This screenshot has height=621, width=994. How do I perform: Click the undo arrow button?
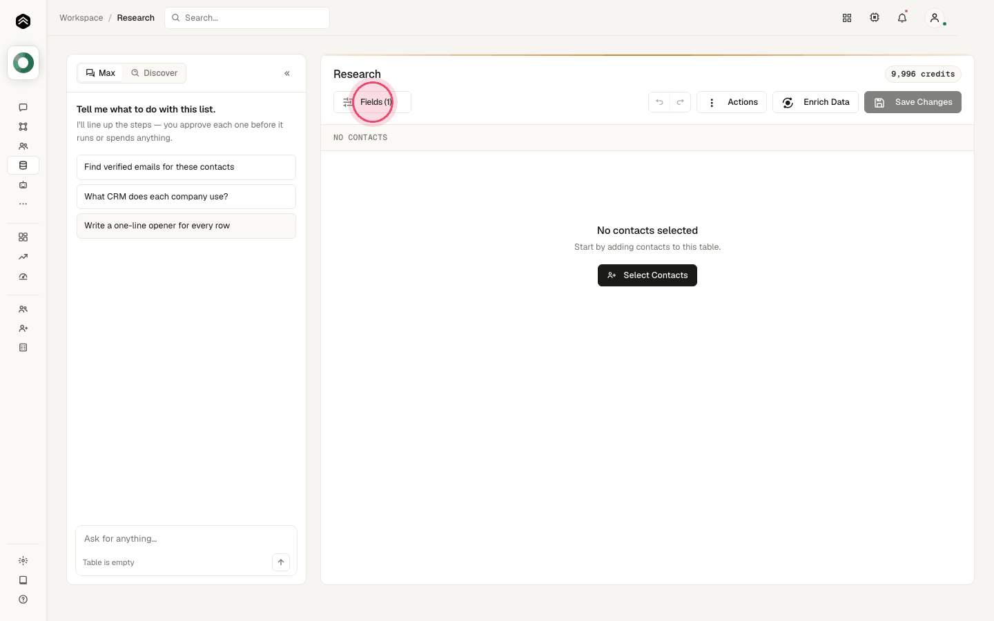click(x=659, y=102)
